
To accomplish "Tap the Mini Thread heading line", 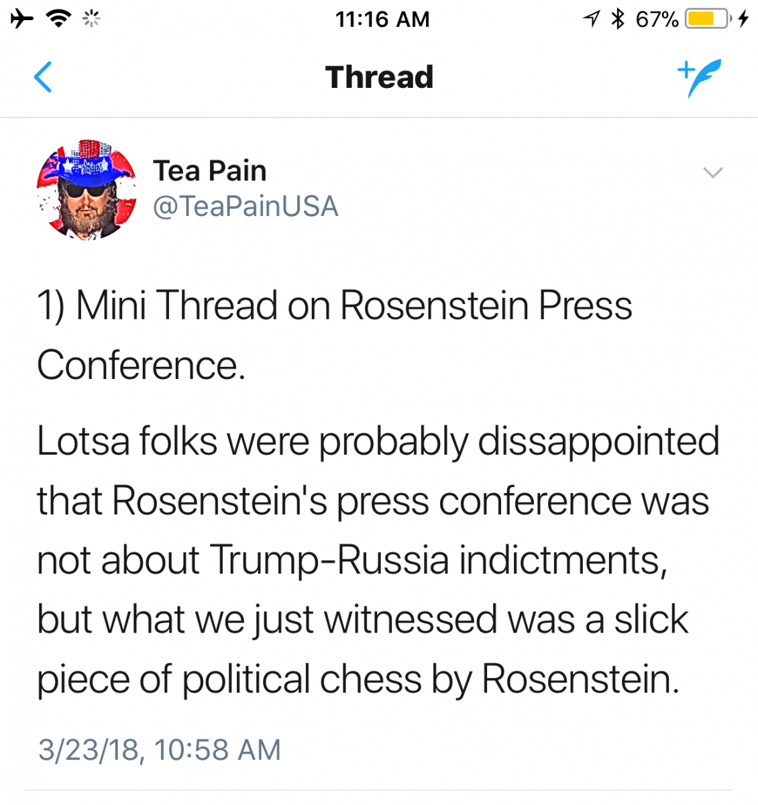I will pos(334,335).
